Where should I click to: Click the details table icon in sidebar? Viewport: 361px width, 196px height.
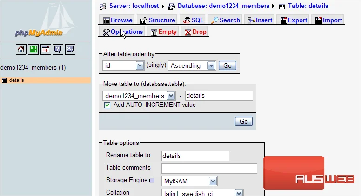pyautogui.click(x=4, y=80)
